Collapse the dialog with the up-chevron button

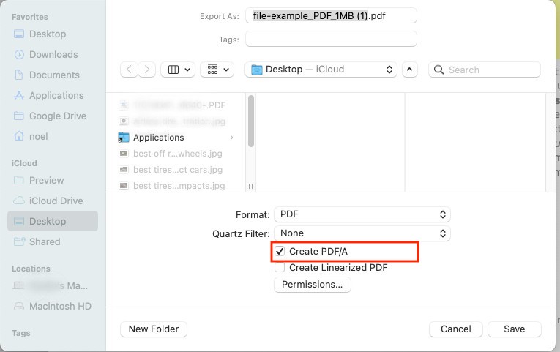pos(409,70)
